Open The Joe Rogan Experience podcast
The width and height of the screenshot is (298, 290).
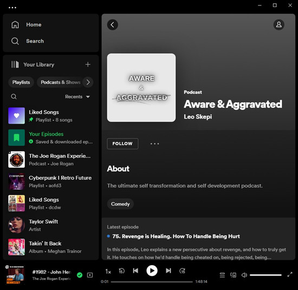(x=51, y=160)
